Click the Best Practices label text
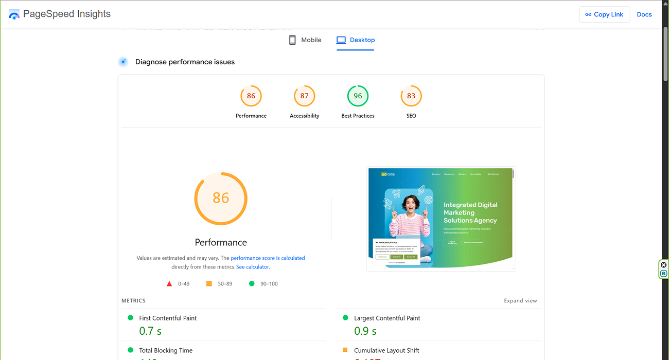 point(358,116)
